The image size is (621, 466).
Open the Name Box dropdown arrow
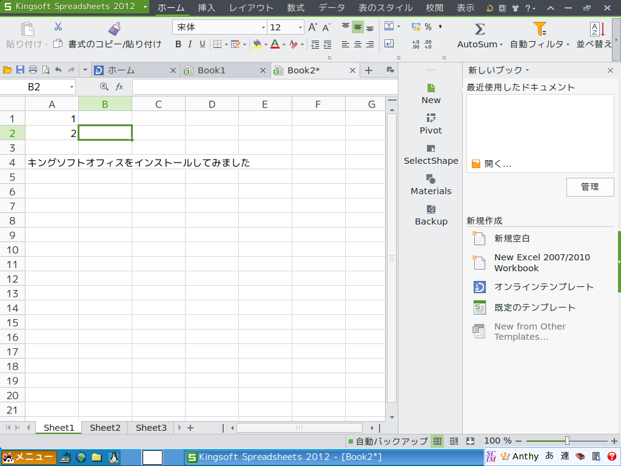tap(72, 87)
